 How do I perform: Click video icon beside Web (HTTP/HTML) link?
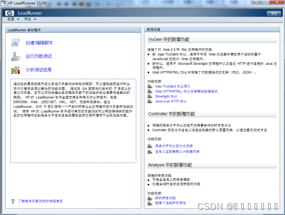tap(150, 91)
